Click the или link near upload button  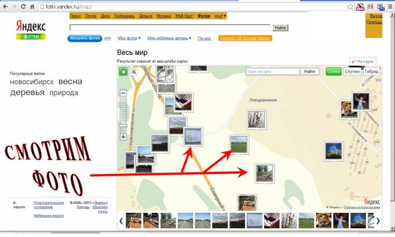108,39
